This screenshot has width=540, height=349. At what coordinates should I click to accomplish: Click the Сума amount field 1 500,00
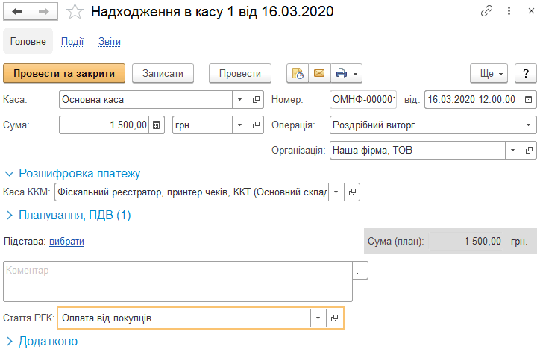click(104, 125)
